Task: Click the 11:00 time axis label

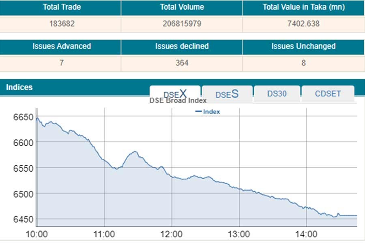Action: click(105, 234)
